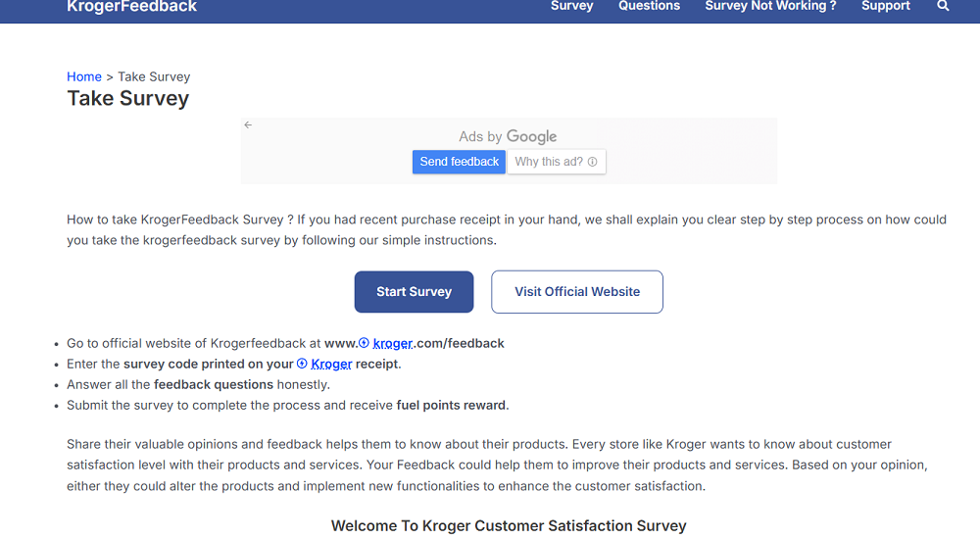Click the info icon beside Why this ad?
Image resolution: width=980 pixels, height=539 pixels.
click(x=593, y=162)
